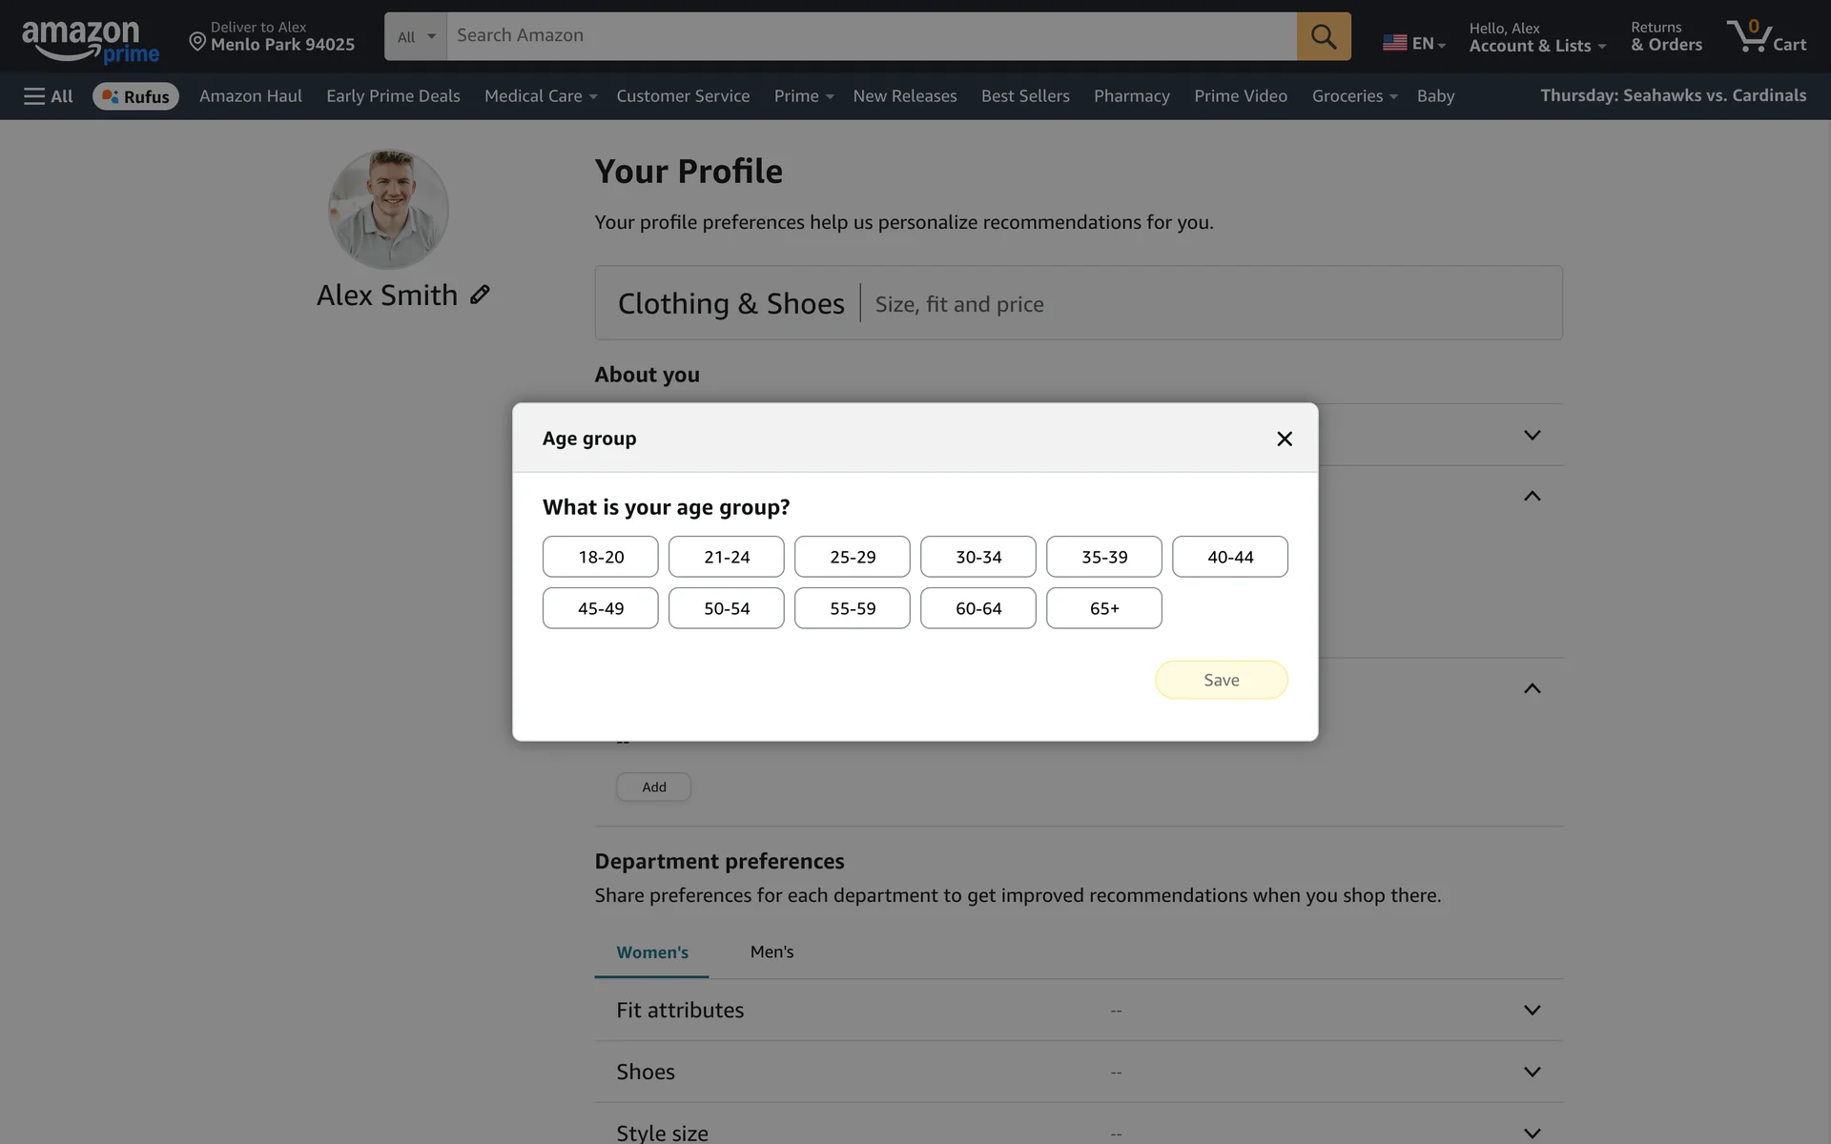Save the age group selection
Viewport: 1831px width, 1144px height.
(x=1221, y=680)
